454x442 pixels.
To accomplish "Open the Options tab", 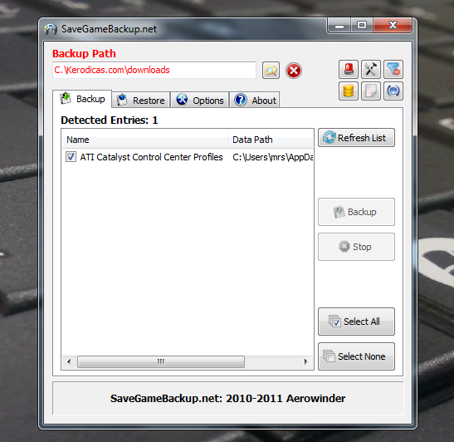I will pos(200,101).
